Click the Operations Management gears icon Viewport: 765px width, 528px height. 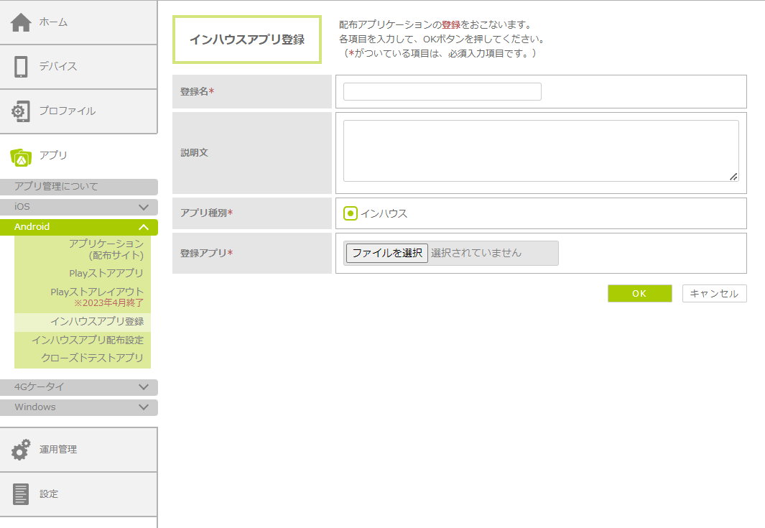(x=21, y=450)
